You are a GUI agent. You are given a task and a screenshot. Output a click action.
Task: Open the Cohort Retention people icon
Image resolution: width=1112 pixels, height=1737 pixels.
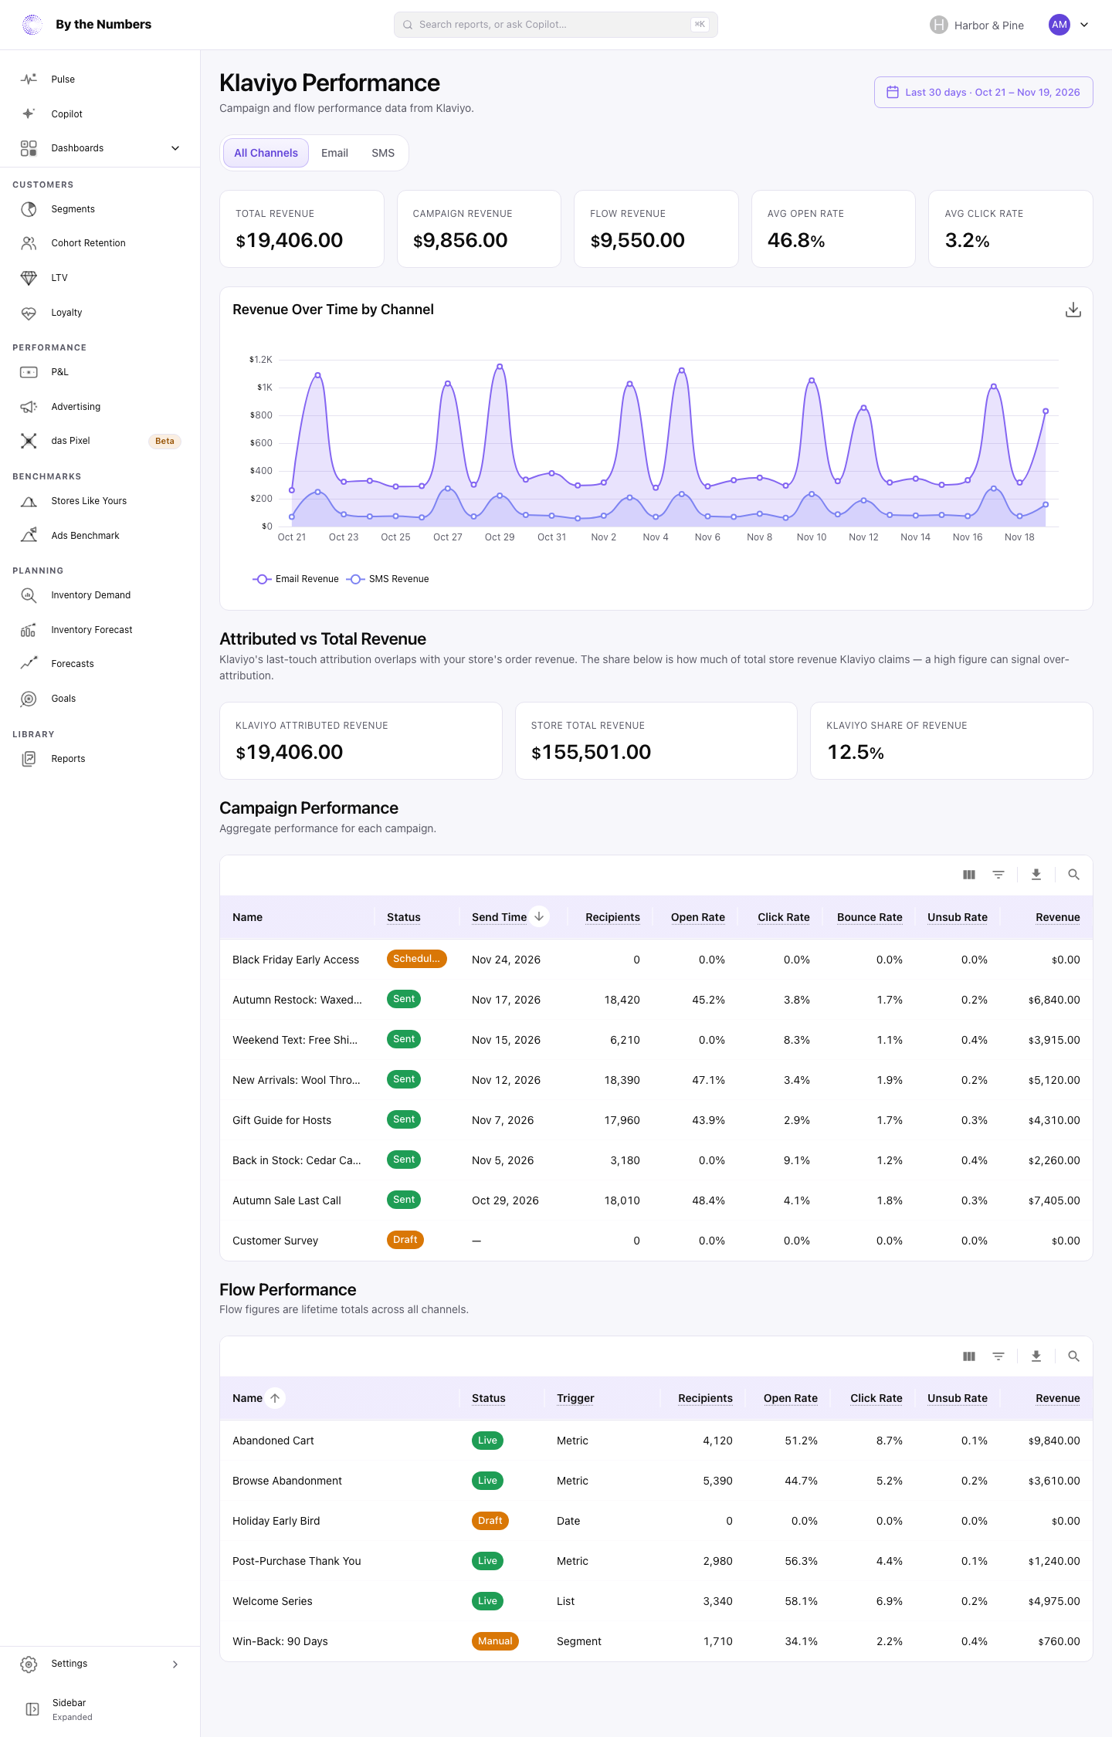[x=29, y=243]
